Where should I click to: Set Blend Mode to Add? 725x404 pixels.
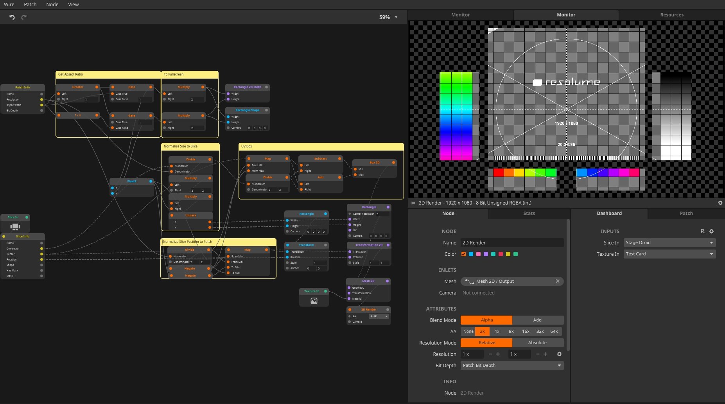(537, 320)
